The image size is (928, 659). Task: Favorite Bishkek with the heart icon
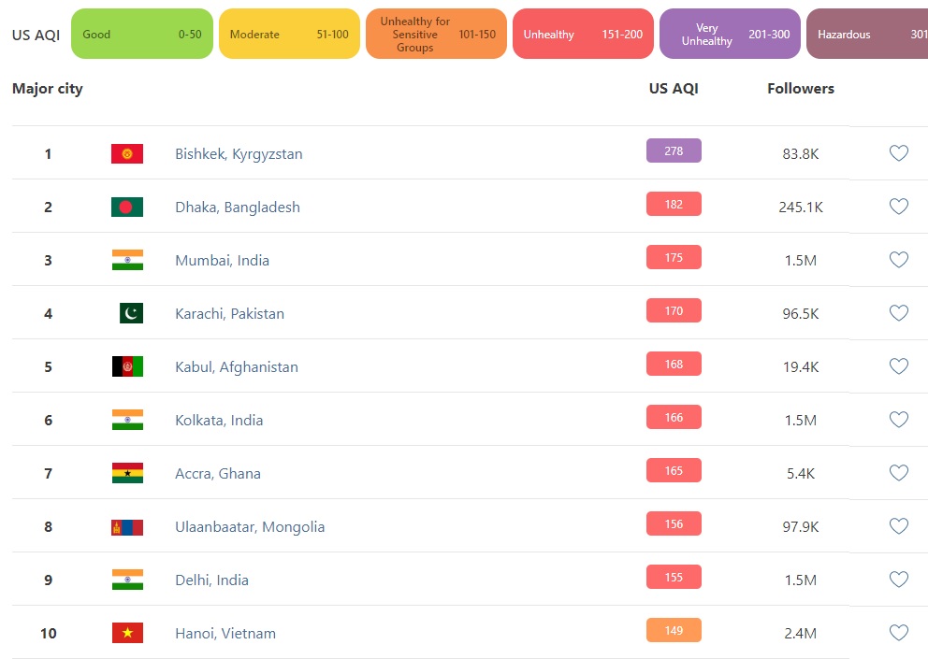(x=898, y=153)
